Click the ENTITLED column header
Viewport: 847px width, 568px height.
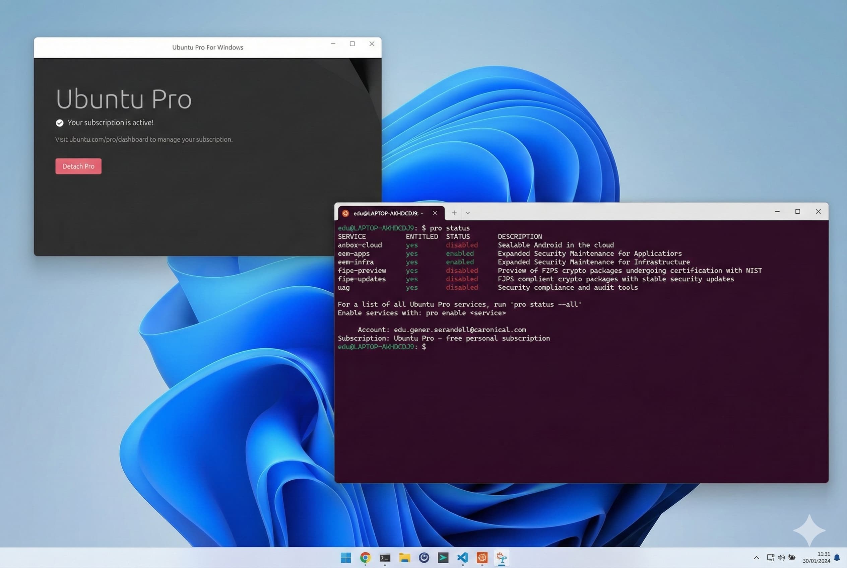[x=422, y=236]
